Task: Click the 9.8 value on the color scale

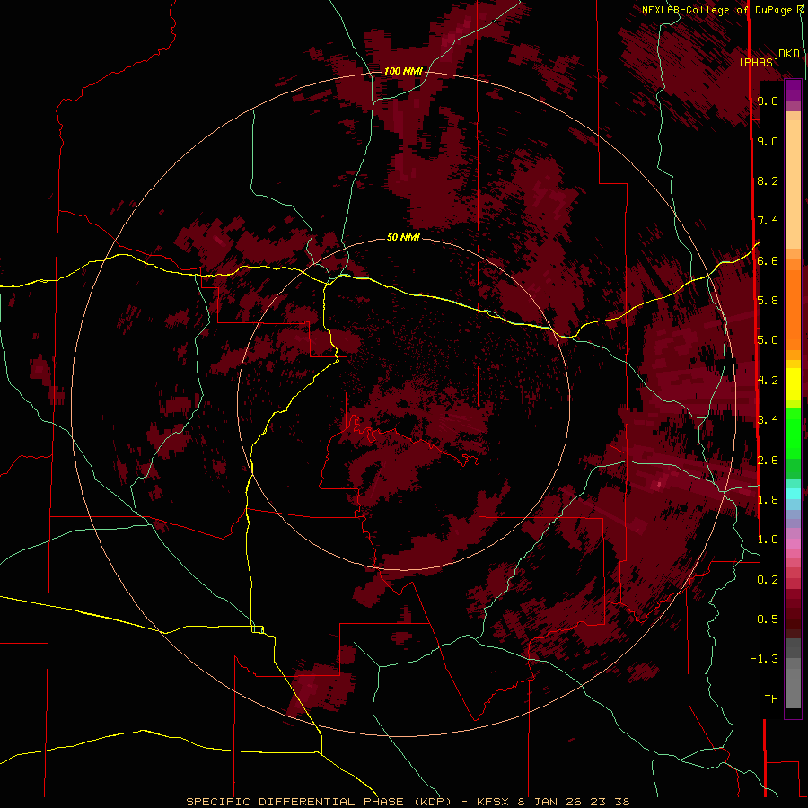Action: tap(768, 101)
